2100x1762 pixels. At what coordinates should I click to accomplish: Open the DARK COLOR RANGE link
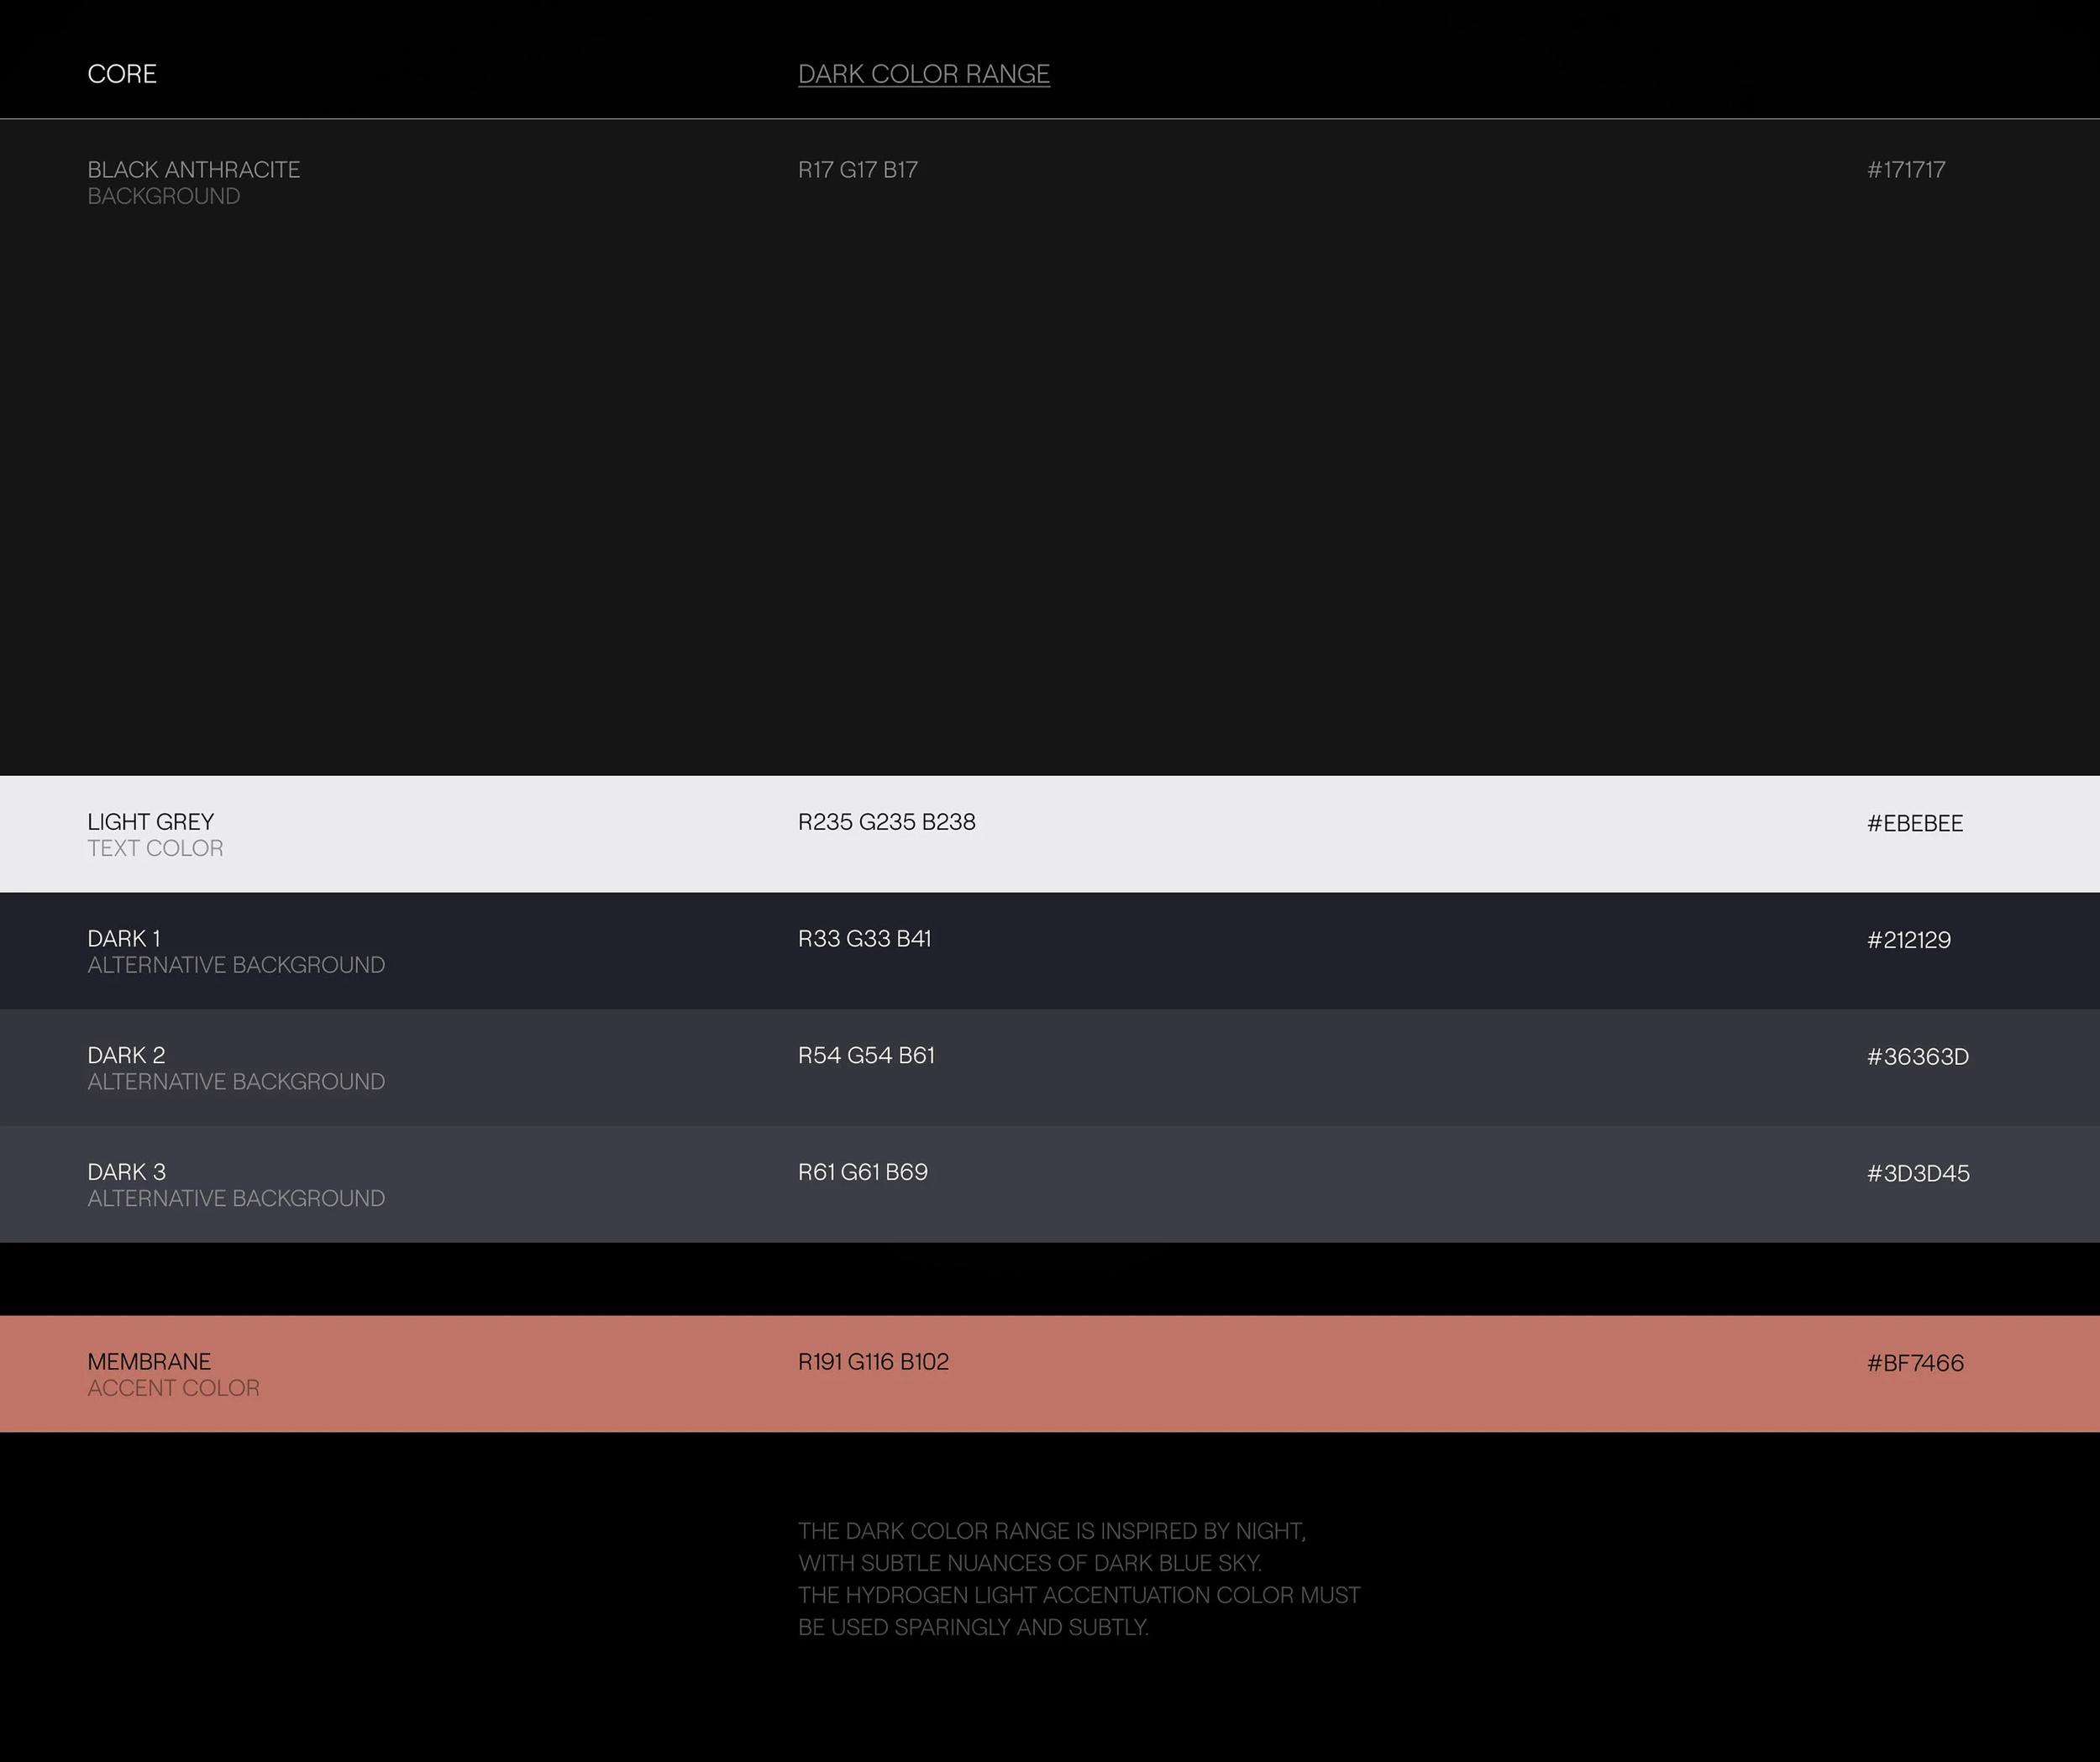tap(923, 74)
